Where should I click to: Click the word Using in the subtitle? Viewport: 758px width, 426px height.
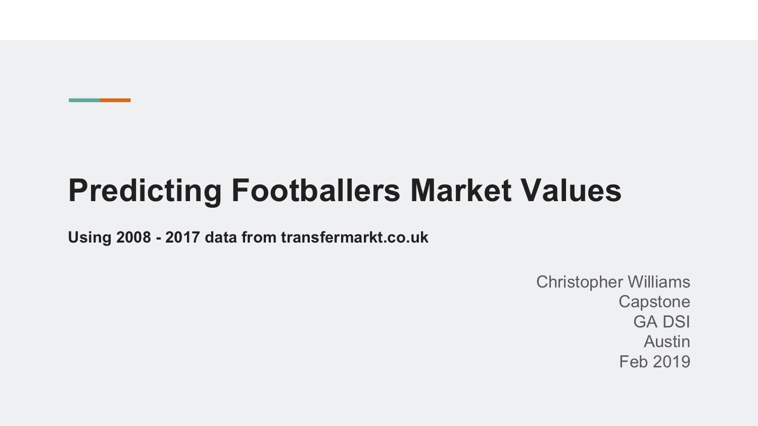click(x=89, y=238)
